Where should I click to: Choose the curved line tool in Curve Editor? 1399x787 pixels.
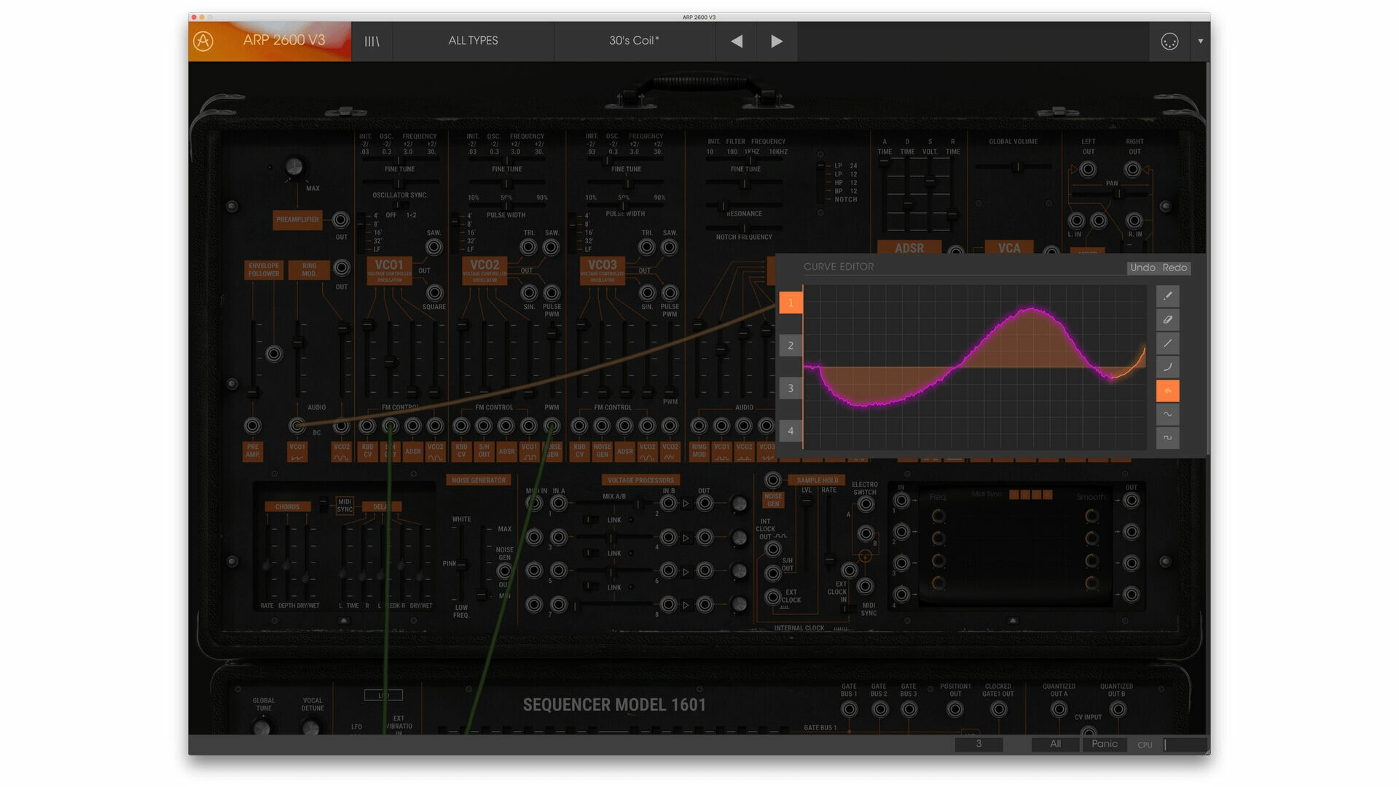(x=1167, y=367)
